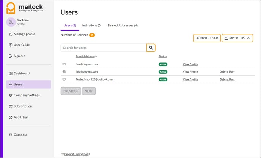Click the envelope icon for info@beyenc.com
Screen dimensions: 261x158
point(64,71)
